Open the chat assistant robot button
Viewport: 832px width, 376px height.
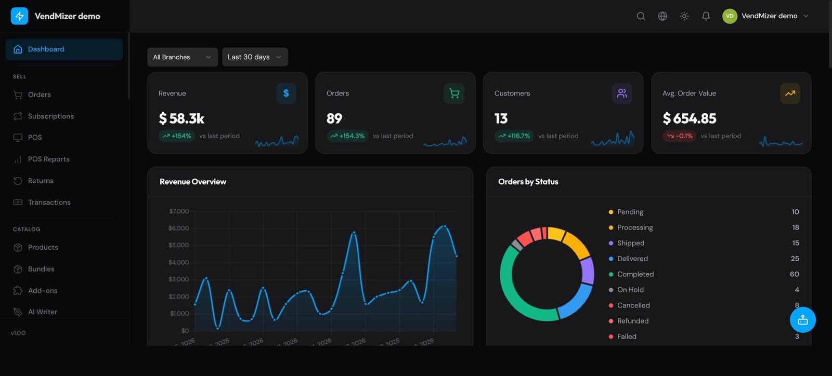(803, 320)
